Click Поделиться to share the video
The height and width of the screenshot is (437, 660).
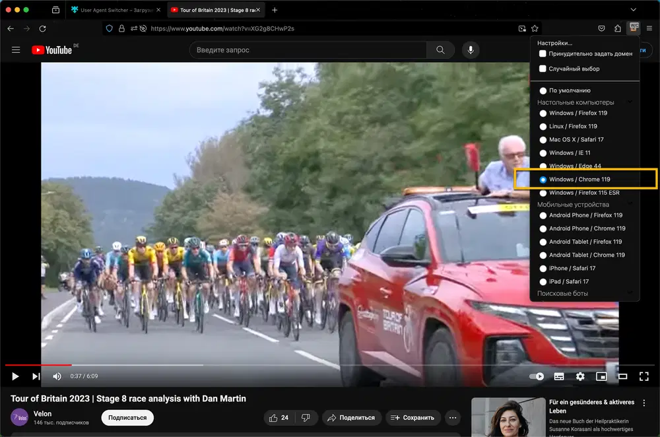[x=352, y=418]
